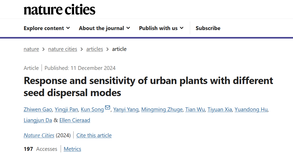
Task: Expand the Publish with us dropdown
Action: (x=161, y=28)
